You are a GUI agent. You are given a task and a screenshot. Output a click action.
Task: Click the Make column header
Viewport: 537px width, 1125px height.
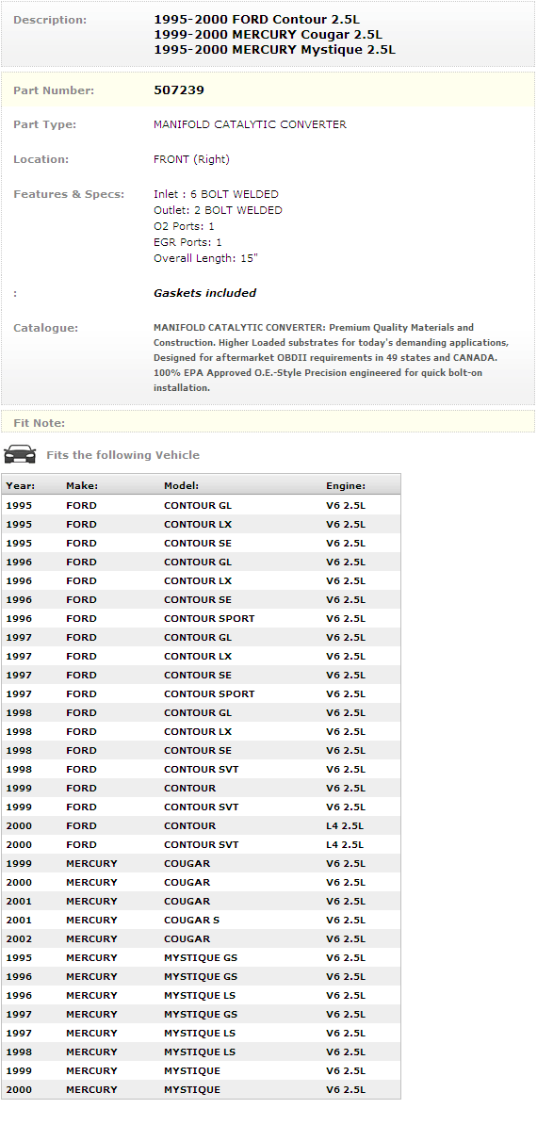click(x=82, y=486)
